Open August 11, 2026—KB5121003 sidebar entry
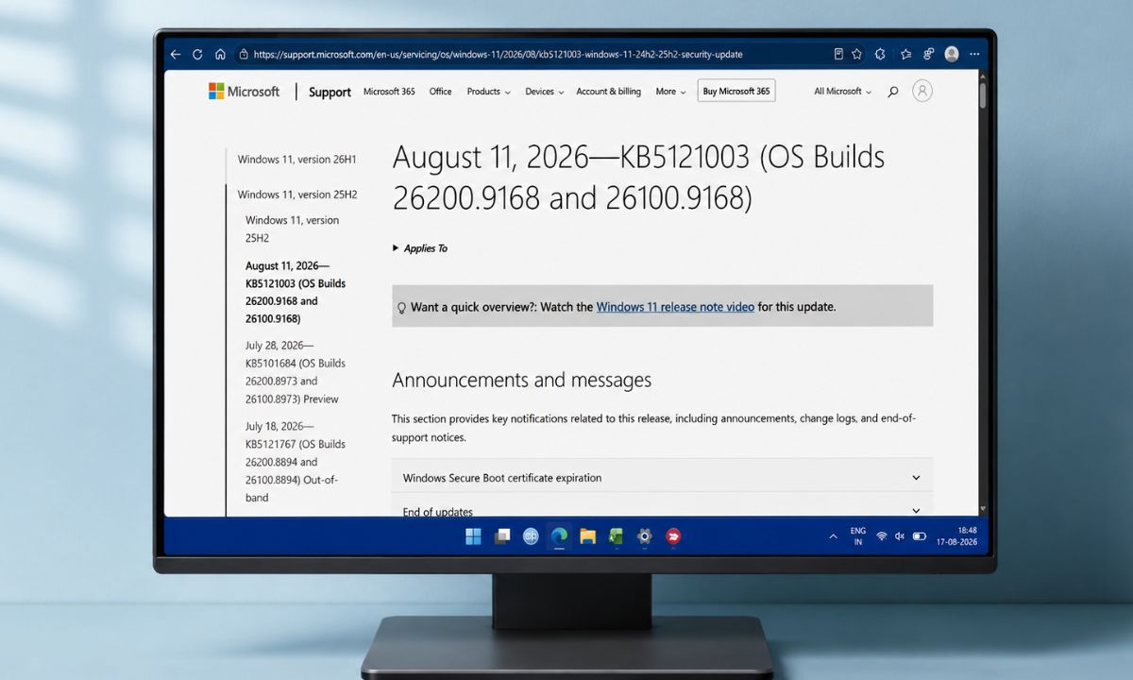The image size is (1133, 680). [296, 292]
